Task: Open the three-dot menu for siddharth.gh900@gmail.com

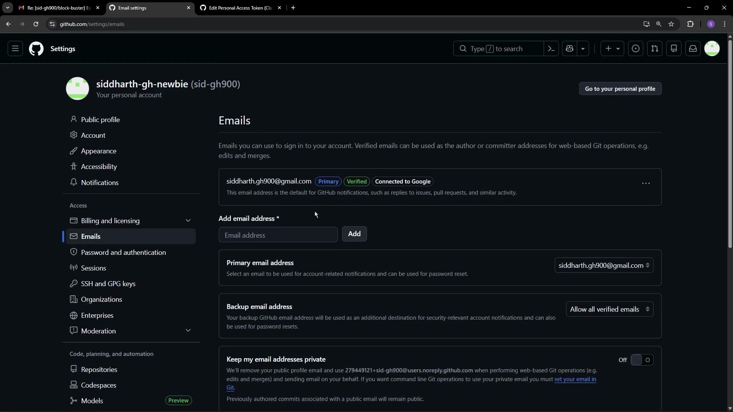Action: 646,183
